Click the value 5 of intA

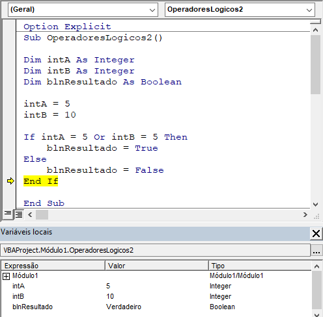tap(108, 286)
